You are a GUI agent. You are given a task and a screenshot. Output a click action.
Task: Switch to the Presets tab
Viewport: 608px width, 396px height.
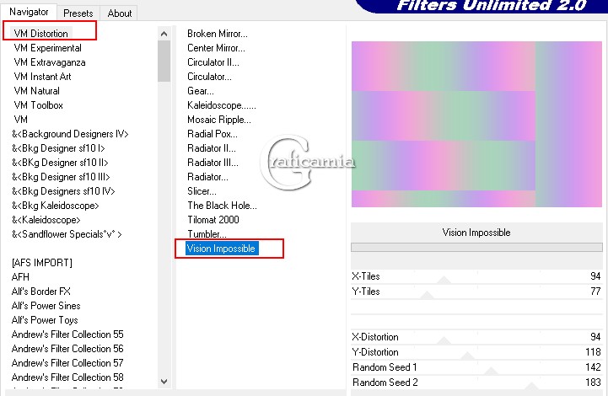[79, 13]
